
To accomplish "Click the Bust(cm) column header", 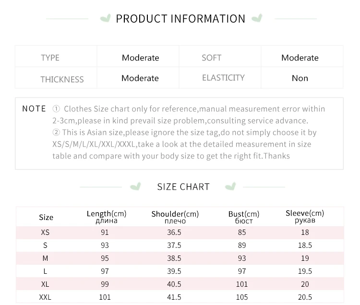I will (244, 217).
